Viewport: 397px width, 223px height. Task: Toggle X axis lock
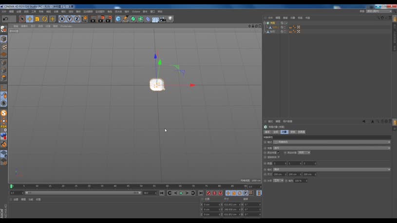[x=62, y=19]
